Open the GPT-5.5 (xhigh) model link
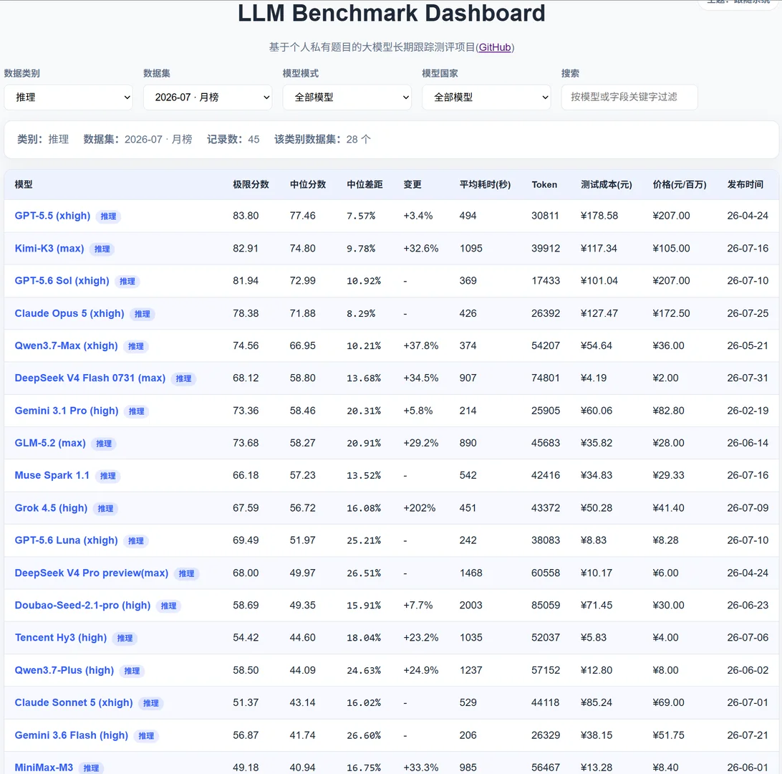The height and width of the screenshot is (774, 782). click(x=52, y=216)
